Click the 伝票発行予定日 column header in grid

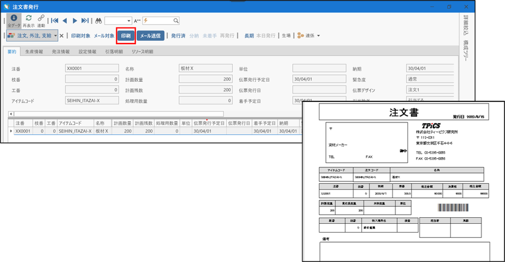coord(209,123)
